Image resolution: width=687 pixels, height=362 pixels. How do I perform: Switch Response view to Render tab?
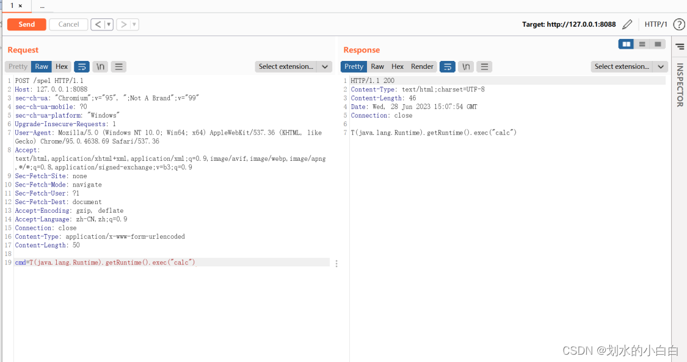[422, 66]
